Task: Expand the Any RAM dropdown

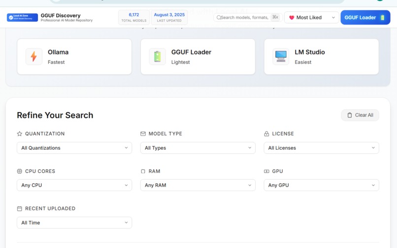Action: [198, 185]
